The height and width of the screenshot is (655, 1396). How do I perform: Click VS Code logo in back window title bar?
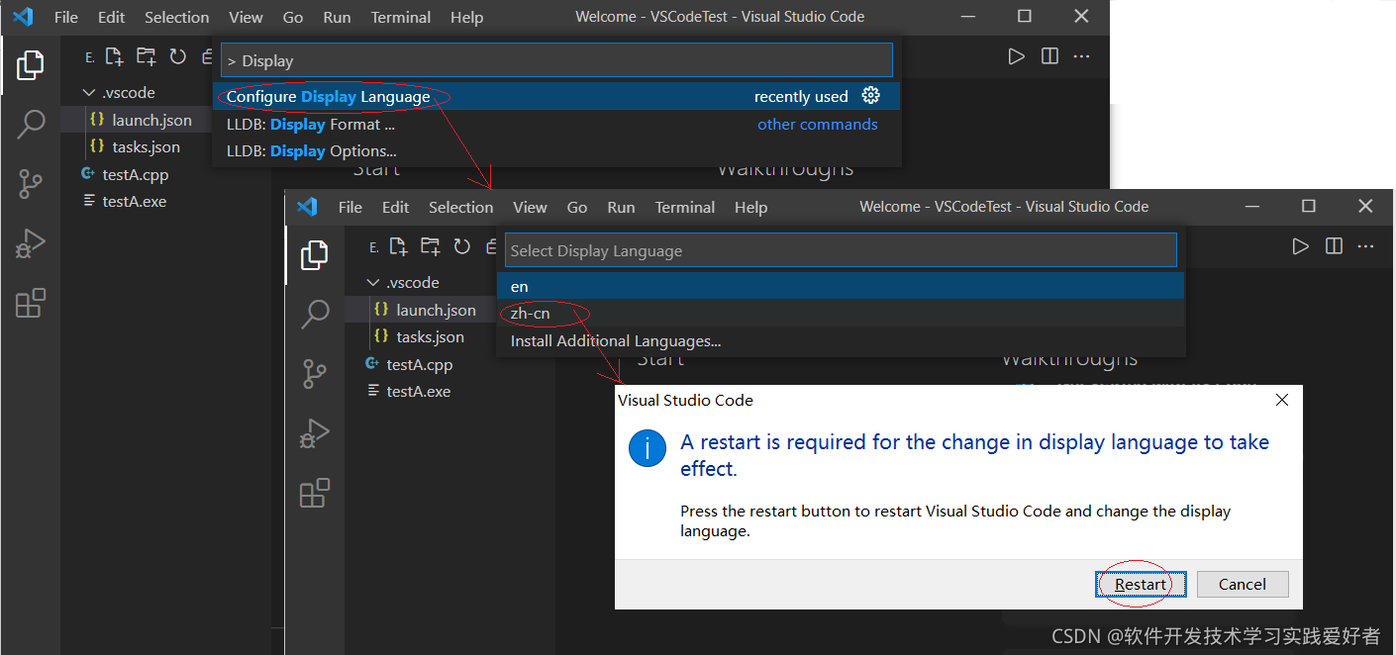(23, 17)
